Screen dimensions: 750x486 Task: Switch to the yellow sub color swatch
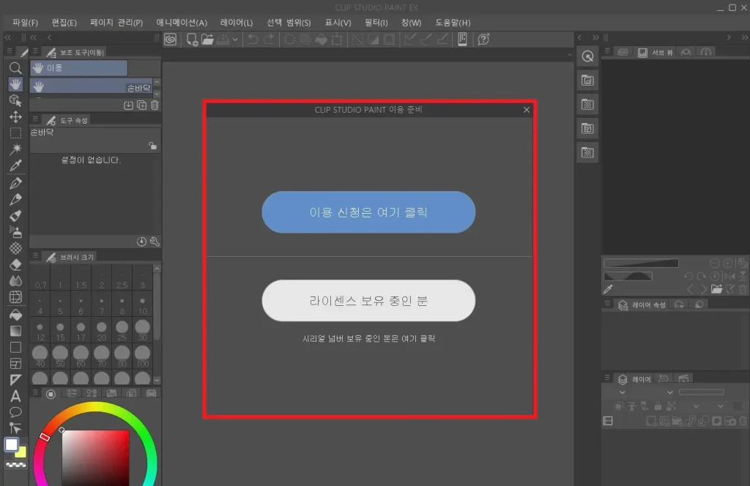21,452
